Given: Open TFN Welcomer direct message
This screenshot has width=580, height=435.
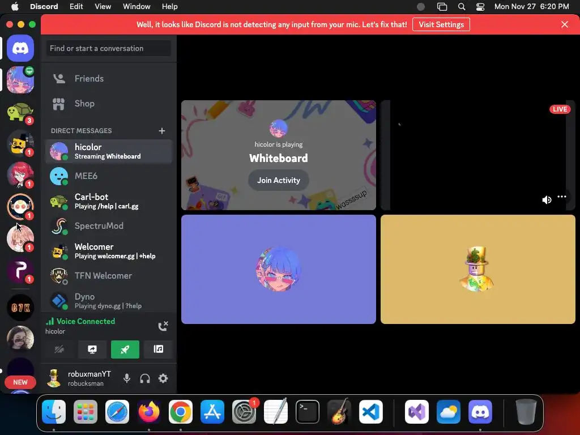Looking at the screenshot, I should point(109,276).
